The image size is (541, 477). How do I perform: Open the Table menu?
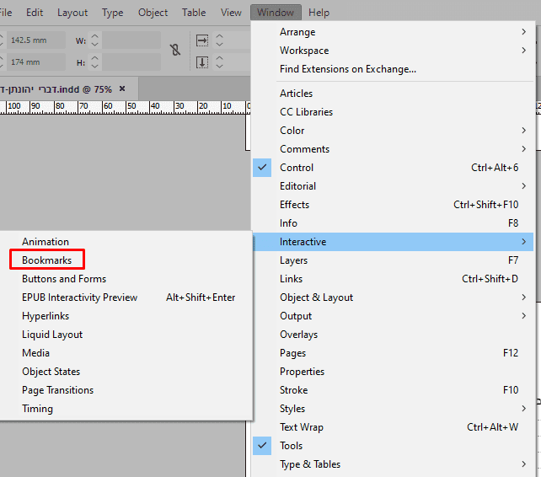point(194,13)
